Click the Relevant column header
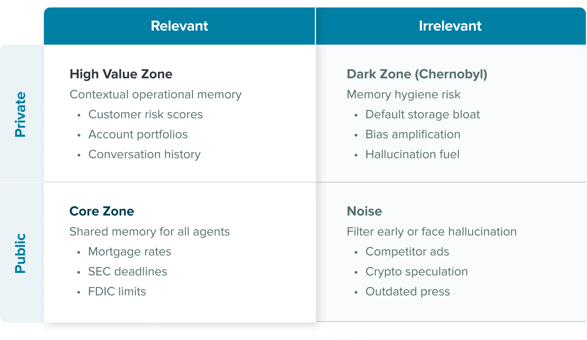 pos(179,26)
